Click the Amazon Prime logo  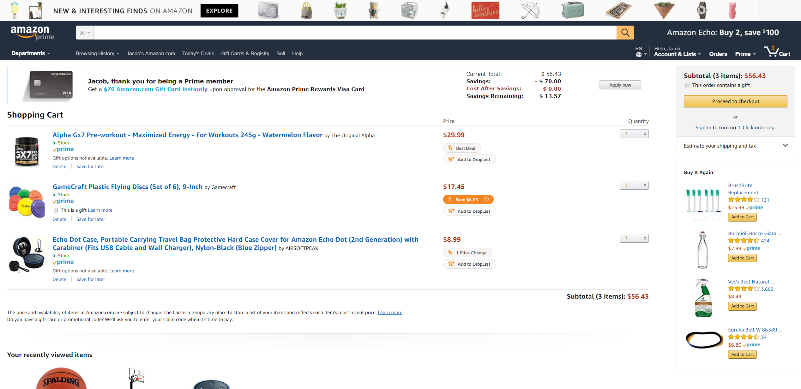point(32,33)
